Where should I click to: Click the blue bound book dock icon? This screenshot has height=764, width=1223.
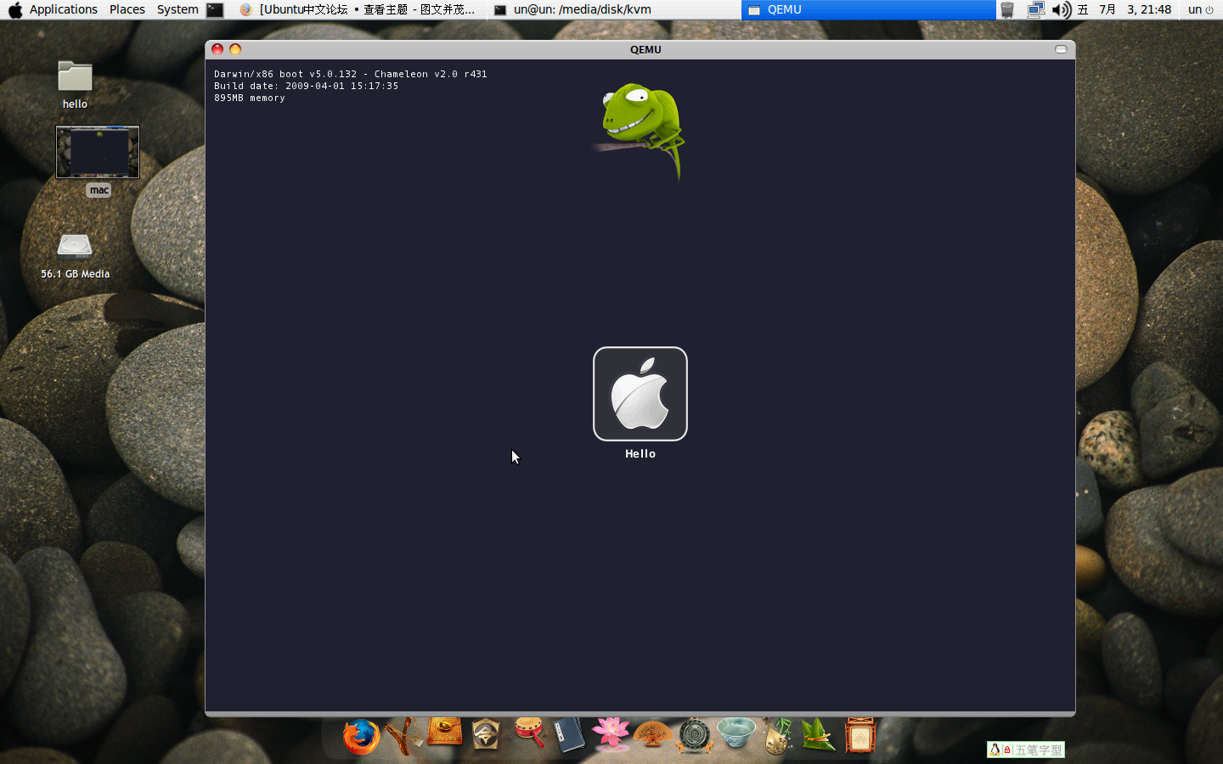[x=569, y=735]
